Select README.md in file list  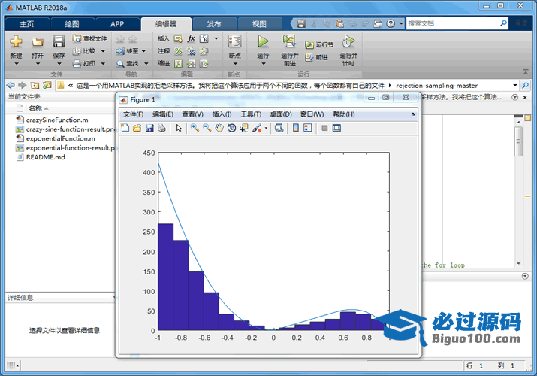point(45,157)
